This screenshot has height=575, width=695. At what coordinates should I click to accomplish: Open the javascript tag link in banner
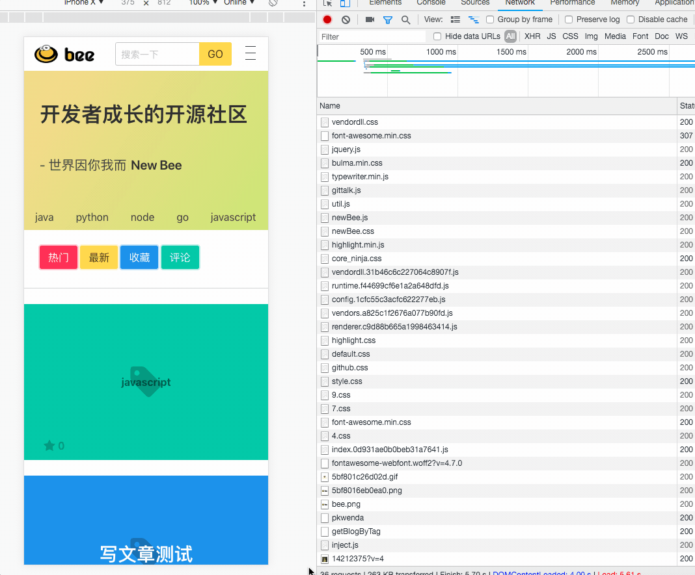click(233, 218)
